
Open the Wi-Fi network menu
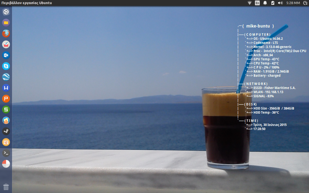click(x=249, y=3)
